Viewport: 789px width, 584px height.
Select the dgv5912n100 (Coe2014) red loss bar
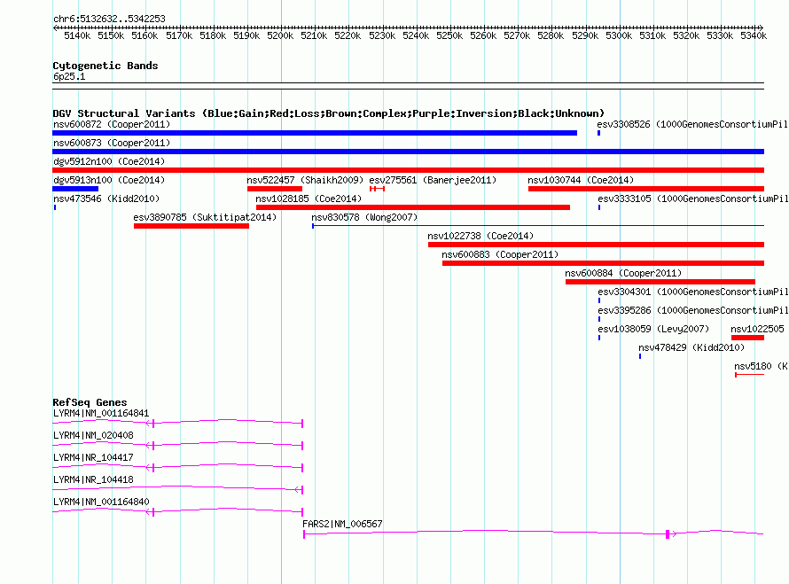pos(408,170)
